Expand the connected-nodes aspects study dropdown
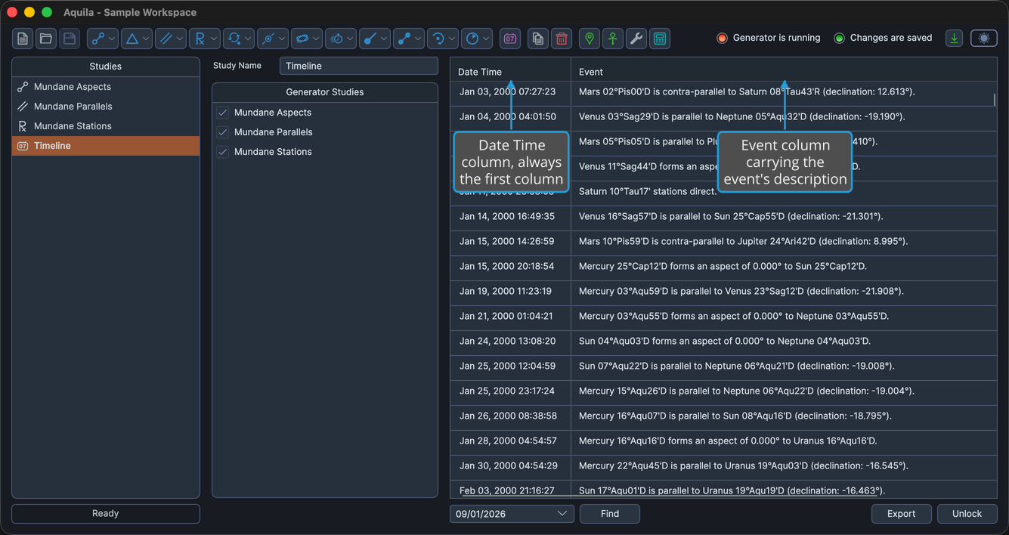 point(103,39)
